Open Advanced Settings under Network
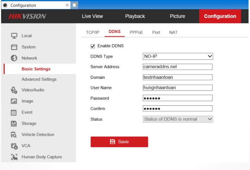This screenshot has height=170, width=250. [39, 79]
